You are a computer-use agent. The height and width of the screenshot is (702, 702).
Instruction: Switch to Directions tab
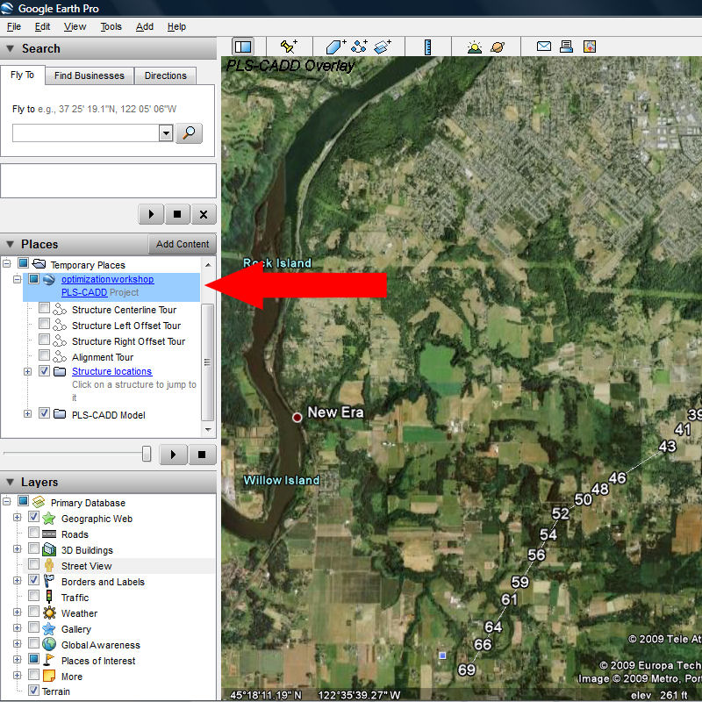[166, 75]
